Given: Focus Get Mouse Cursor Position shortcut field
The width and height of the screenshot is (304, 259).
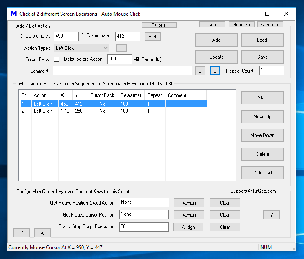Looking at the screenshot, I should click(x=144, y=214).
